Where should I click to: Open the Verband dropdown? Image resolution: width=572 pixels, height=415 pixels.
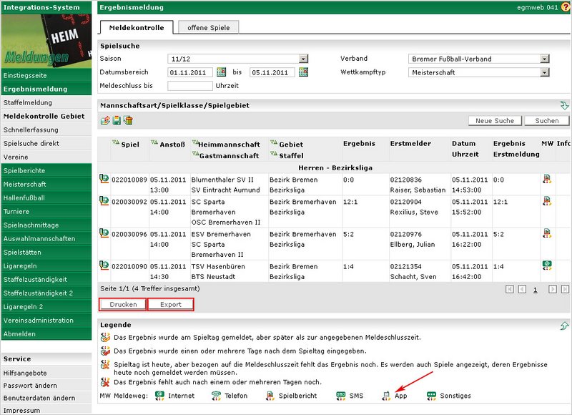coord(545,59)
